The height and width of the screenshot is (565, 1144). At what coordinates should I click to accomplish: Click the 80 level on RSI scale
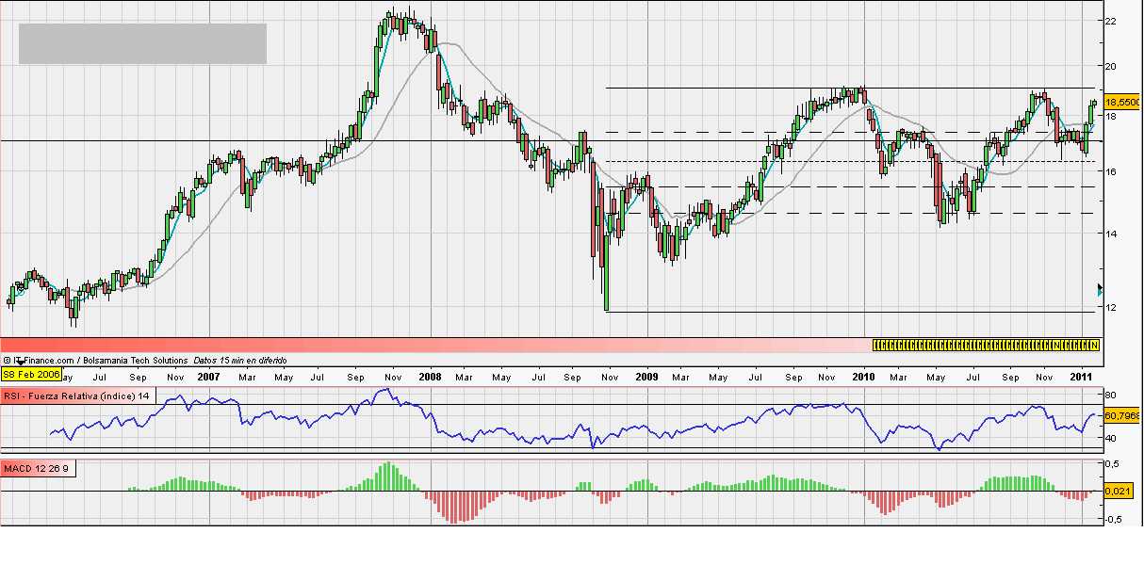coord(1111,395)
